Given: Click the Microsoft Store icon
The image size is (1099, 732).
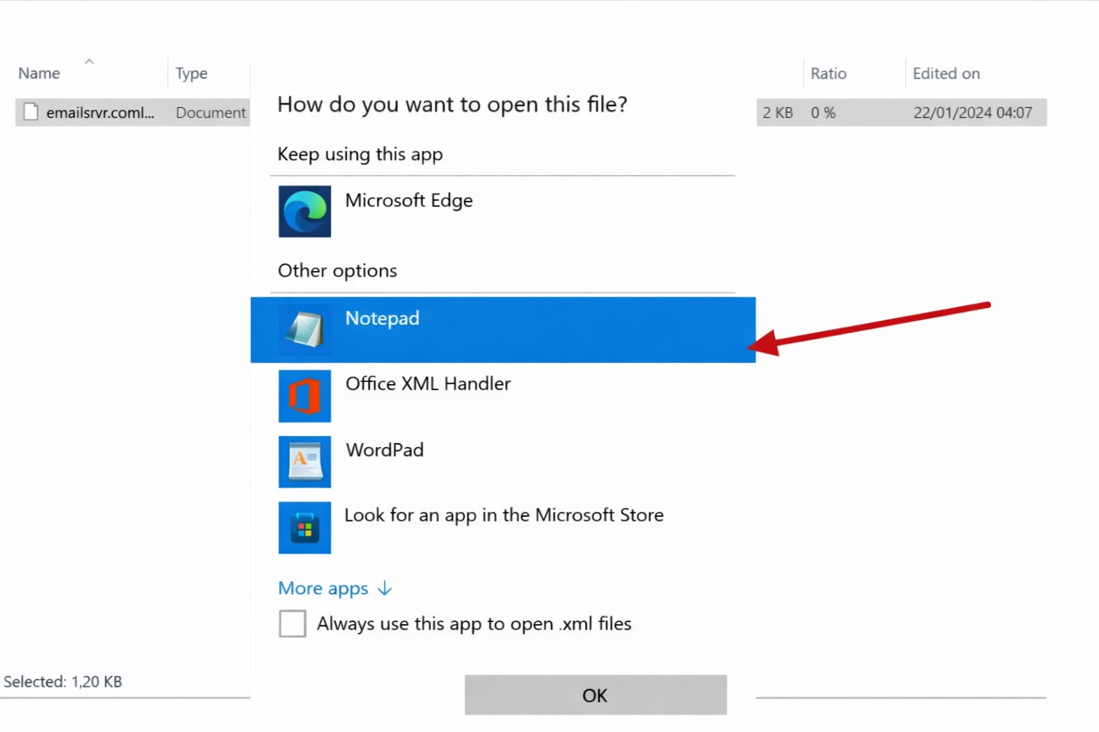Looking at the screenshot, I should pos(305,528).
